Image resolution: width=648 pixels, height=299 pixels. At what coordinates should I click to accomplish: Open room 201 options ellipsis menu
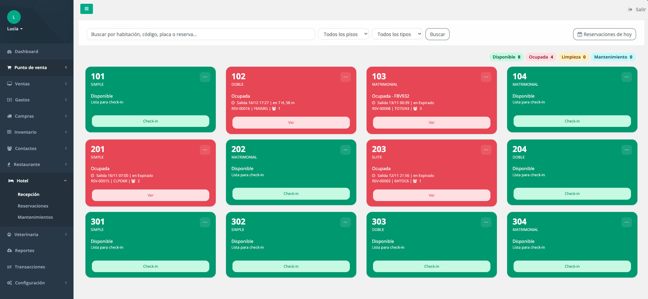coord(205,150)
